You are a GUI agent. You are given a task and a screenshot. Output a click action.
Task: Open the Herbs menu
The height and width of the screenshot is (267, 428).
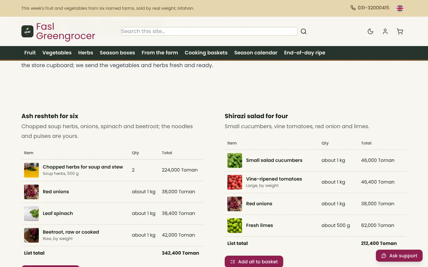(86, 53)
